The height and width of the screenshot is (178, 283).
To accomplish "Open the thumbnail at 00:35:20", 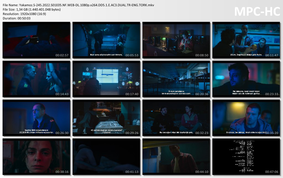I will pos(246,118).
